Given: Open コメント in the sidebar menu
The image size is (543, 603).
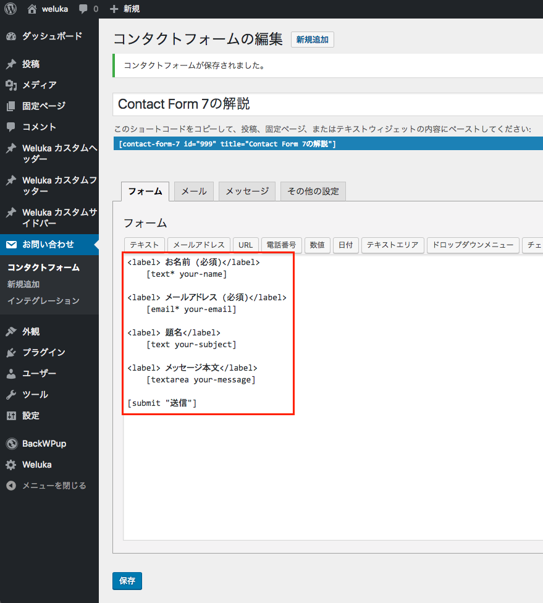Looking at the screenshot, I should click(x=39, y=127).
